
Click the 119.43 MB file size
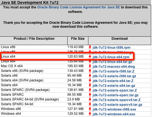pos(75,47)
